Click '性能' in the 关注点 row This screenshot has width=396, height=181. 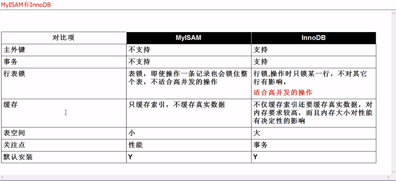pos(135,145)
